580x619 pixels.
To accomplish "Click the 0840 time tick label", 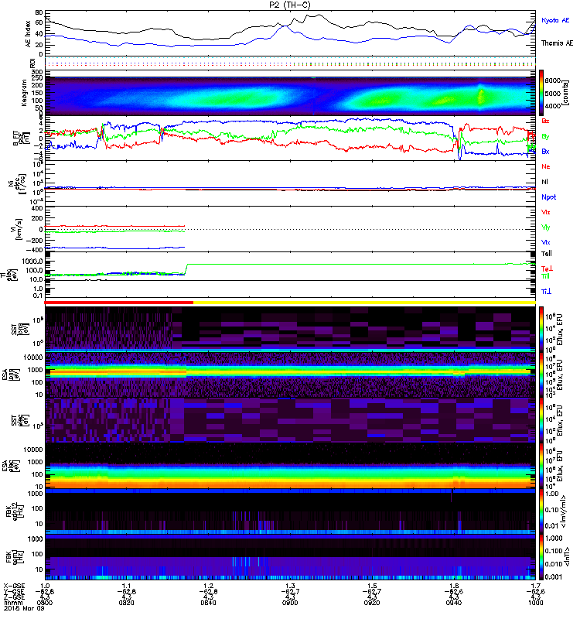I will (x=208, y=603).
